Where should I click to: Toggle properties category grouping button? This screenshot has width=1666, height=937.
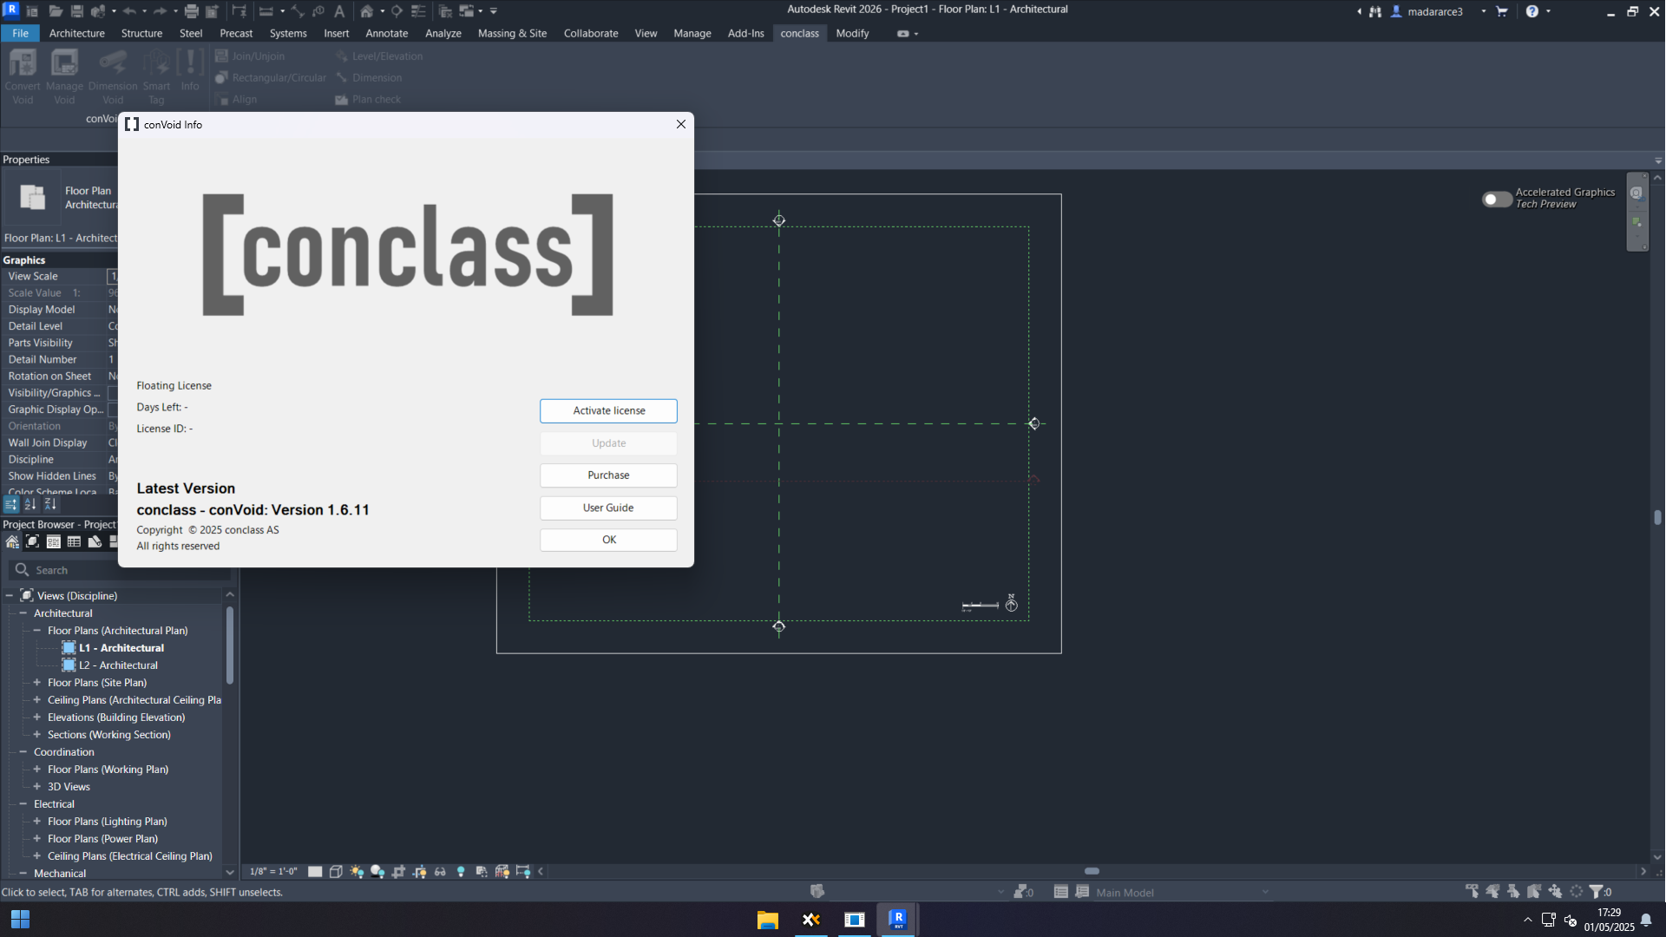point(11,504)
